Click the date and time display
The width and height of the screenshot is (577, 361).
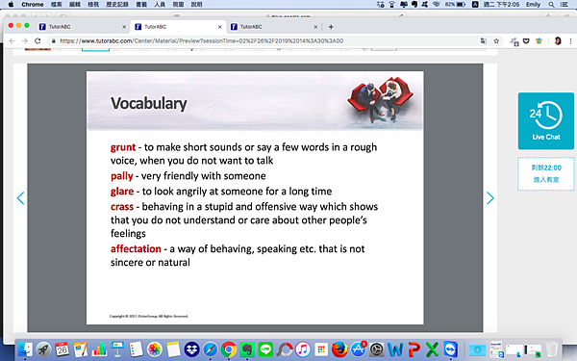tap(501, 5)
